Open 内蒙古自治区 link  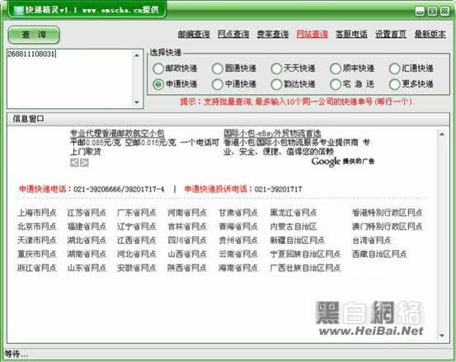[294, 226]
